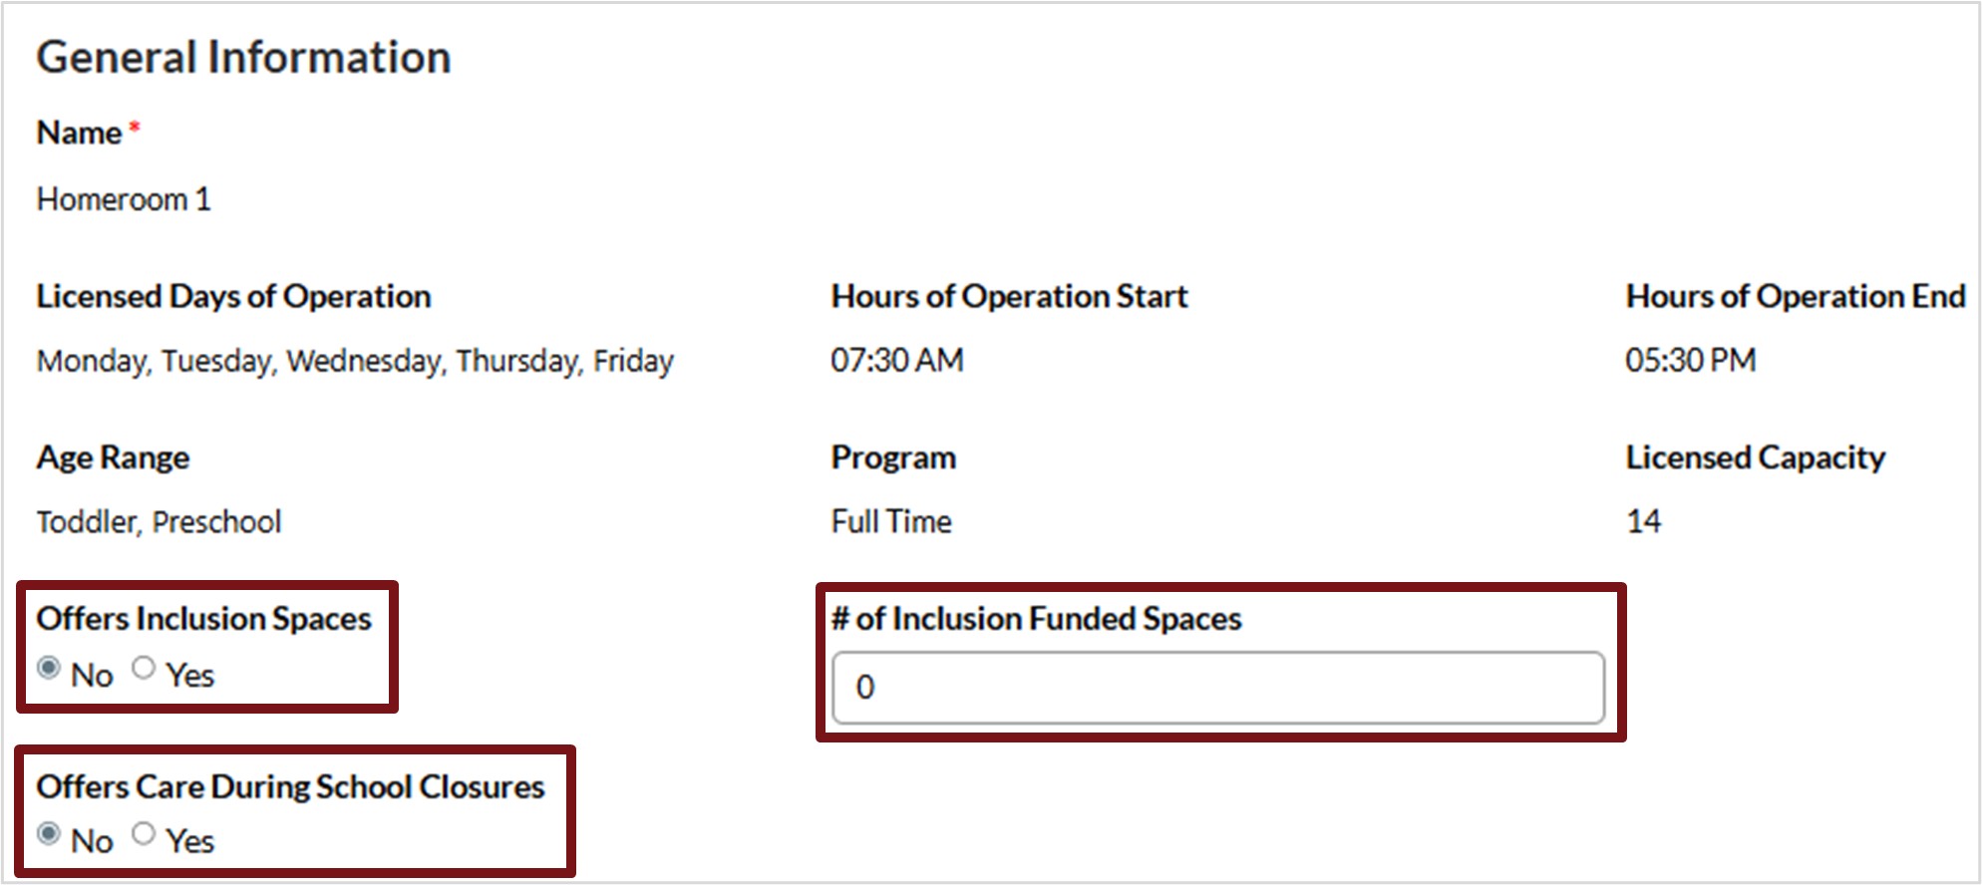Screen dimensions: 1982x885
Task: Click the 05:30 PM end time
Action: pyautogui.click(x=1690, y=360)
